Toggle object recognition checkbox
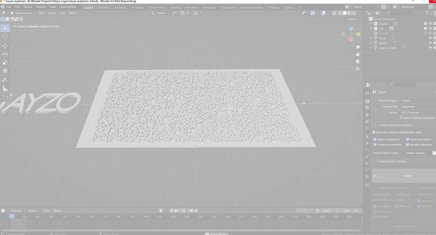The image size is (436, 235). click(375, 139)
